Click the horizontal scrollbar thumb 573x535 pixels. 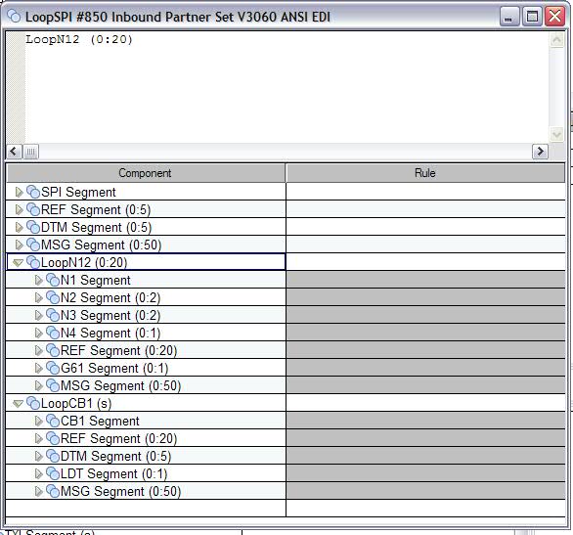(31, 152)
